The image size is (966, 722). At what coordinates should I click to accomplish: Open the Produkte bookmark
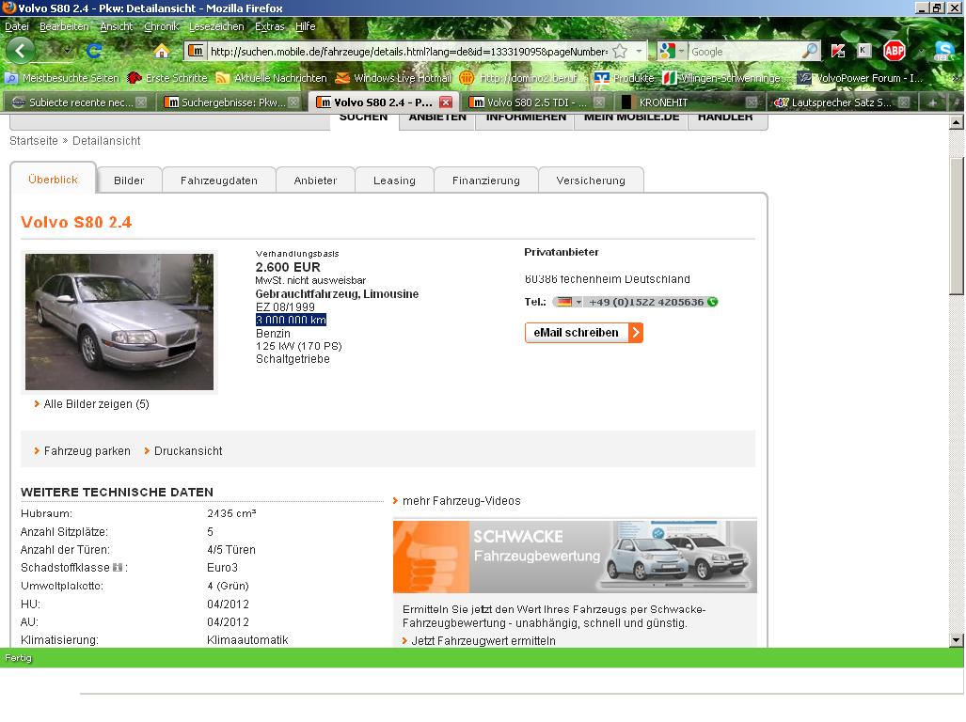pyautogui.click(x=624, y=78)
